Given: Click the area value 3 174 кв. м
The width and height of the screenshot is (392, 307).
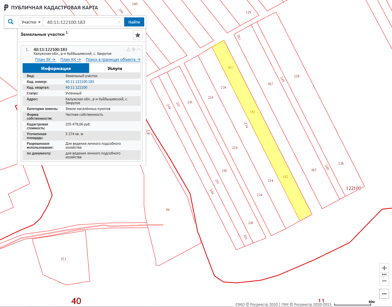Looking at the screenshot, I should click(x=75, y=134).
